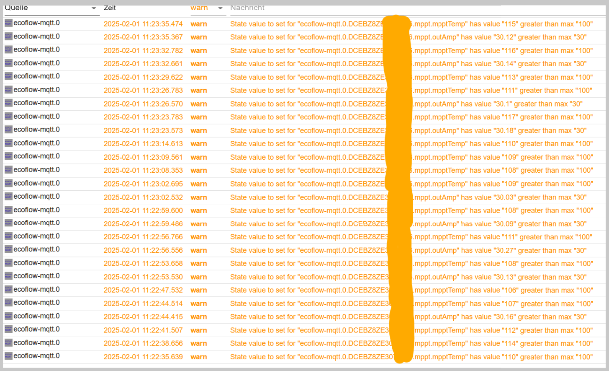Screen dimensions: 609x371
Task: Click ecoflow-mqtt.0 source in the 11:23:09.561 row
Action: [x=36, y=156]
